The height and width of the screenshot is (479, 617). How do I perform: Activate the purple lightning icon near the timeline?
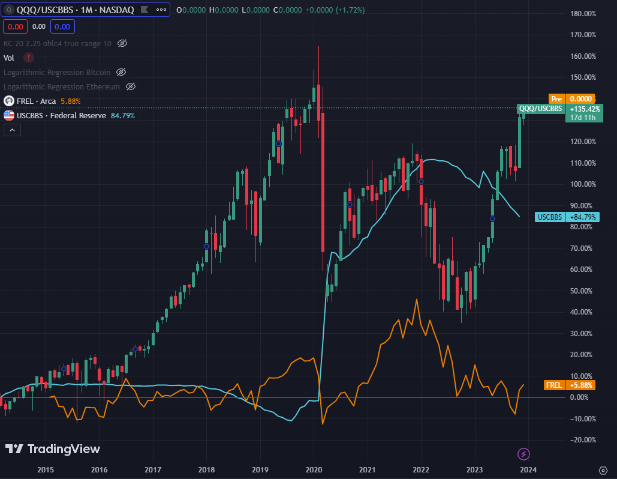tap(523, 455)
